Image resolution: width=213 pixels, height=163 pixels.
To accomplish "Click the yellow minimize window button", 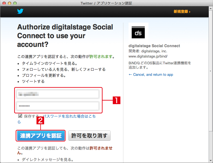I will 10,3.
